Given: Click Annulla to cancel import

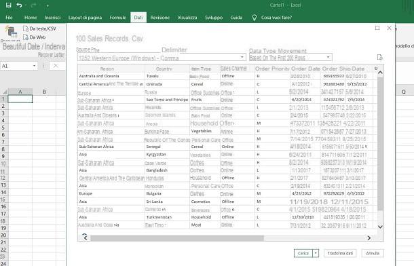Looking at the screenshot, I should point(373,253).
